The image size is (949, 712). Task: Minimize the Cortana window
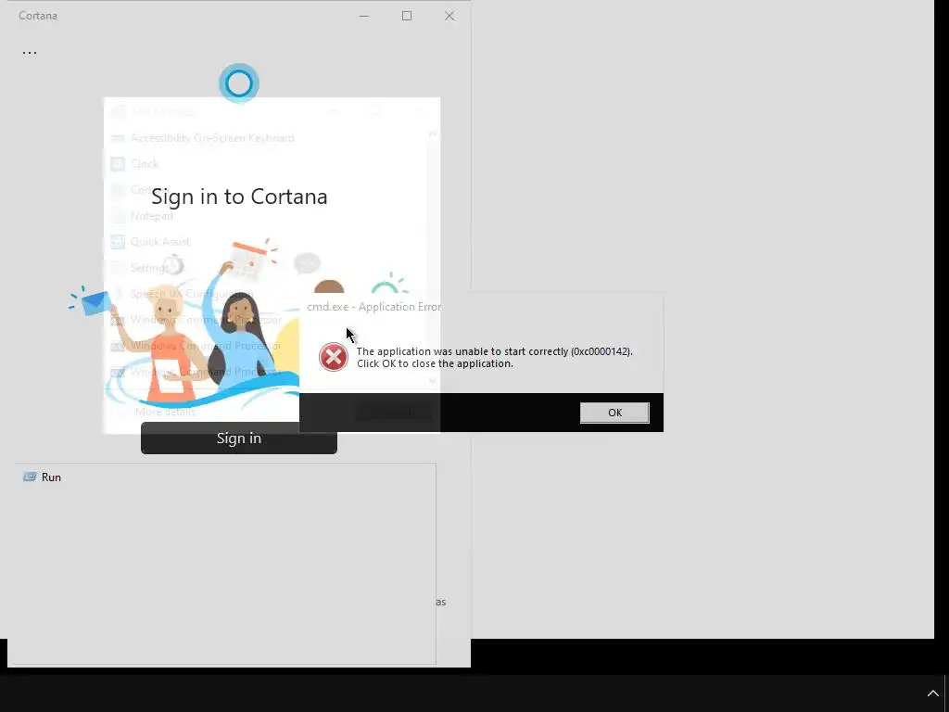(363, 16)
